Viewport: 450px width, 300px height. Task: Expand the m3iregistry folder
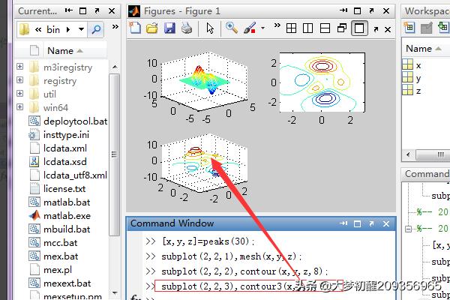[x=19, y=67]
